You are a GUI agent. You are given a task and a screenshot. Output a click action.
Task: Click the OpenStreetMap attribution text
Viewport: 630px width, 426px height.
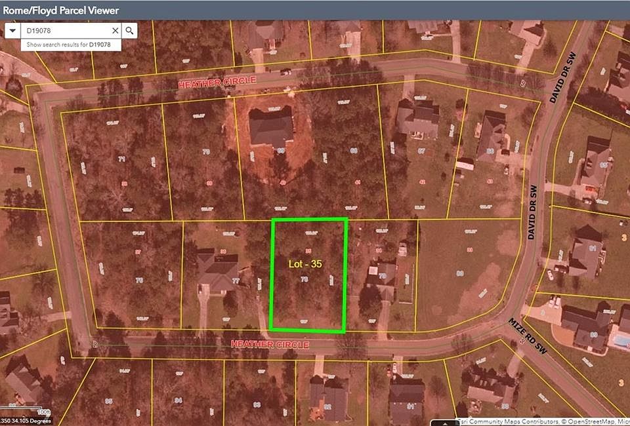click(591, 421)
